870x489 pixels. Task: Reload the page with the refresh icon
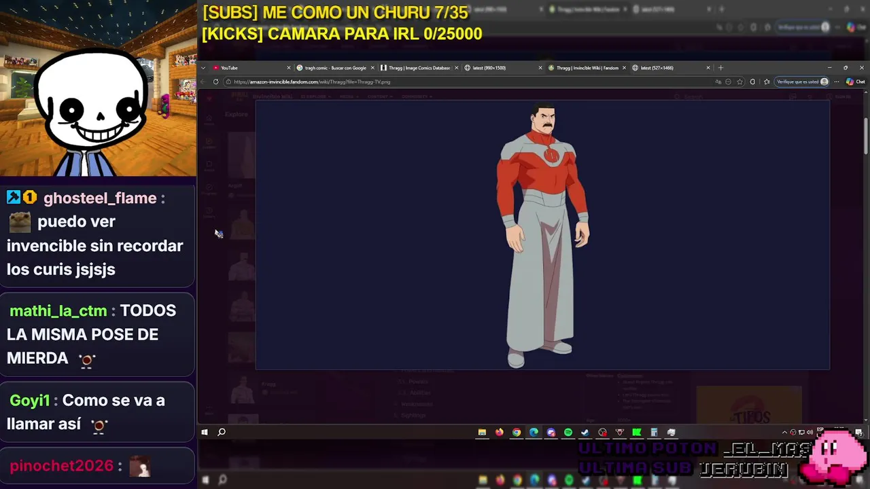tap(215, 81)
